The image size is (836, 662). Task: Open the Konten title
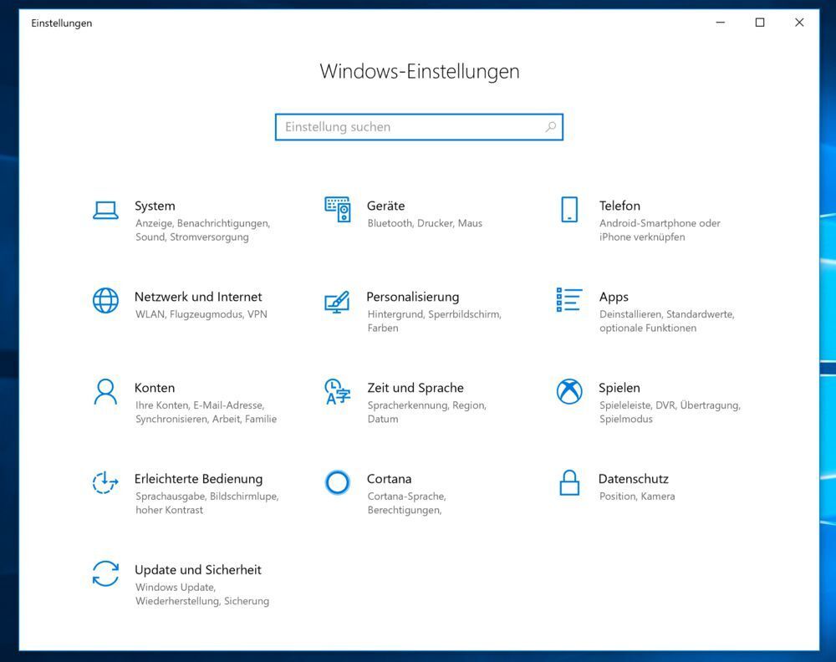point(155,388)
